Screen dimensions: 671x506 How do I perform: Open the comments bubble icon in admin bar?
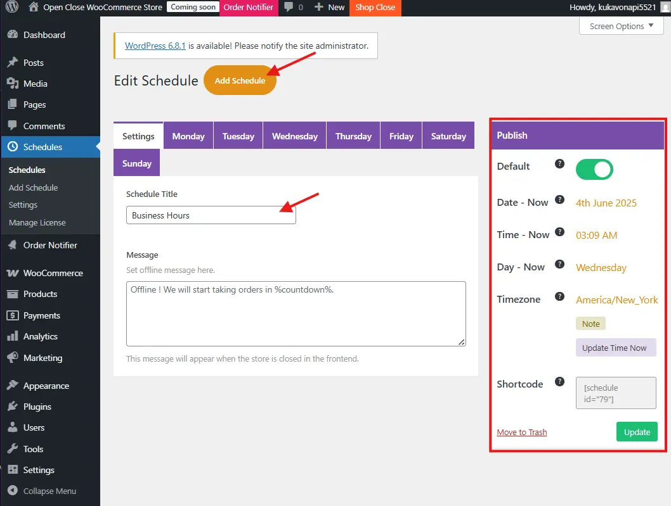[x=289, y=7]
